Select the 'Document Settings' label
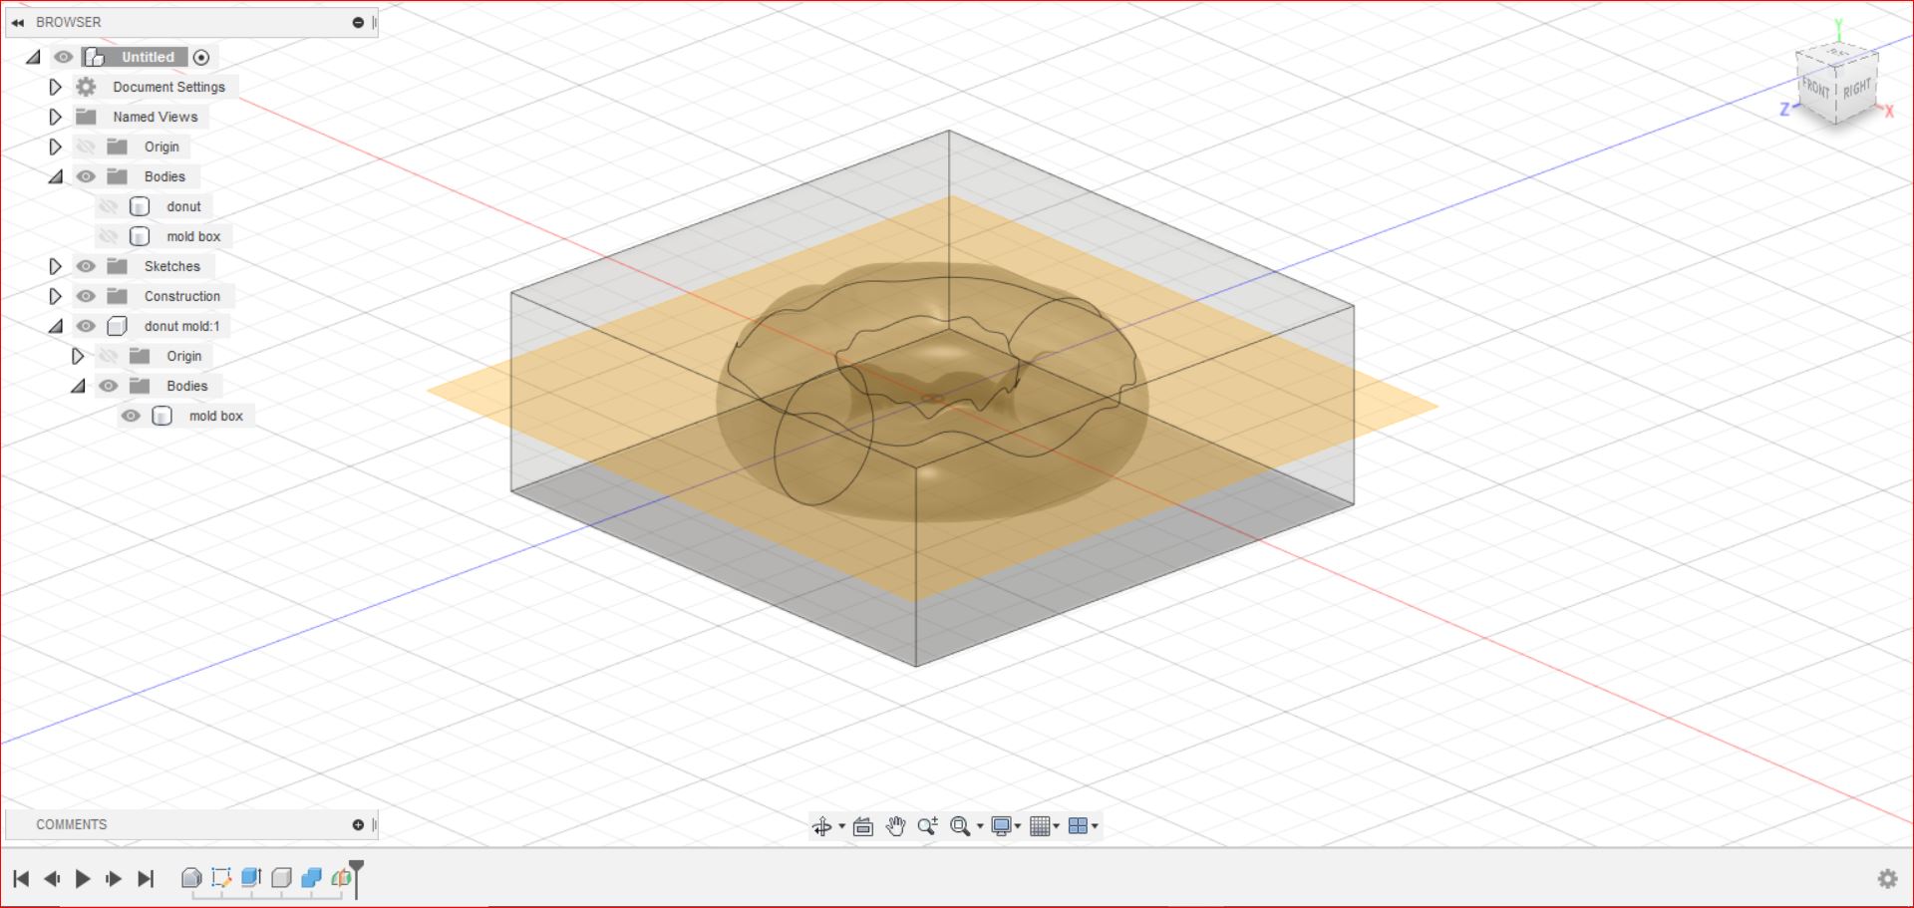This screenshot has width=1914, height=908. pyautogui.click(x=168, y=87)
